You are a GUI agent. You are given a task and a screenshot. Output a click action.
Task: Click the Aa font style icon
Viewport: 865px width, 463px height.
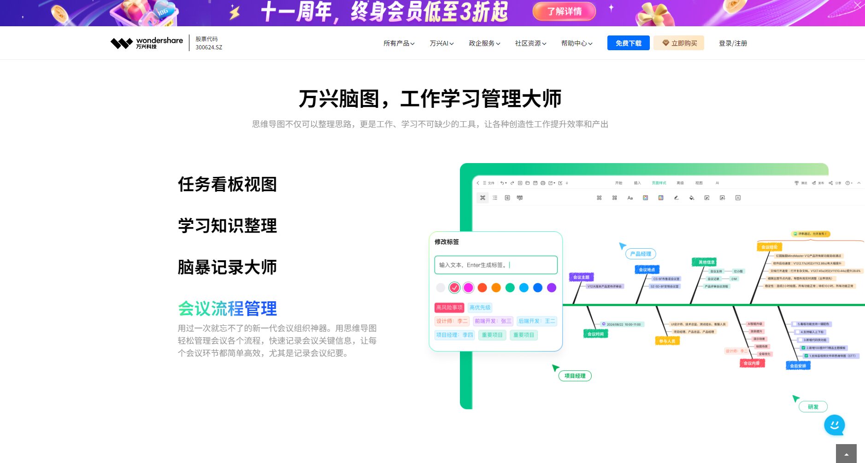tap(630, 198)
